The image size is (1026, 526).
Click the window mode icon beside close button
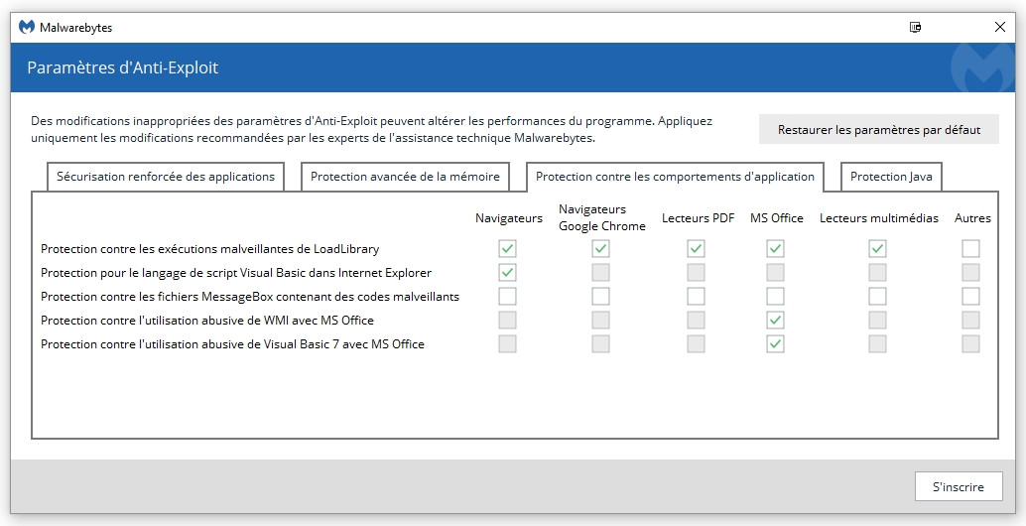(916, 28)
